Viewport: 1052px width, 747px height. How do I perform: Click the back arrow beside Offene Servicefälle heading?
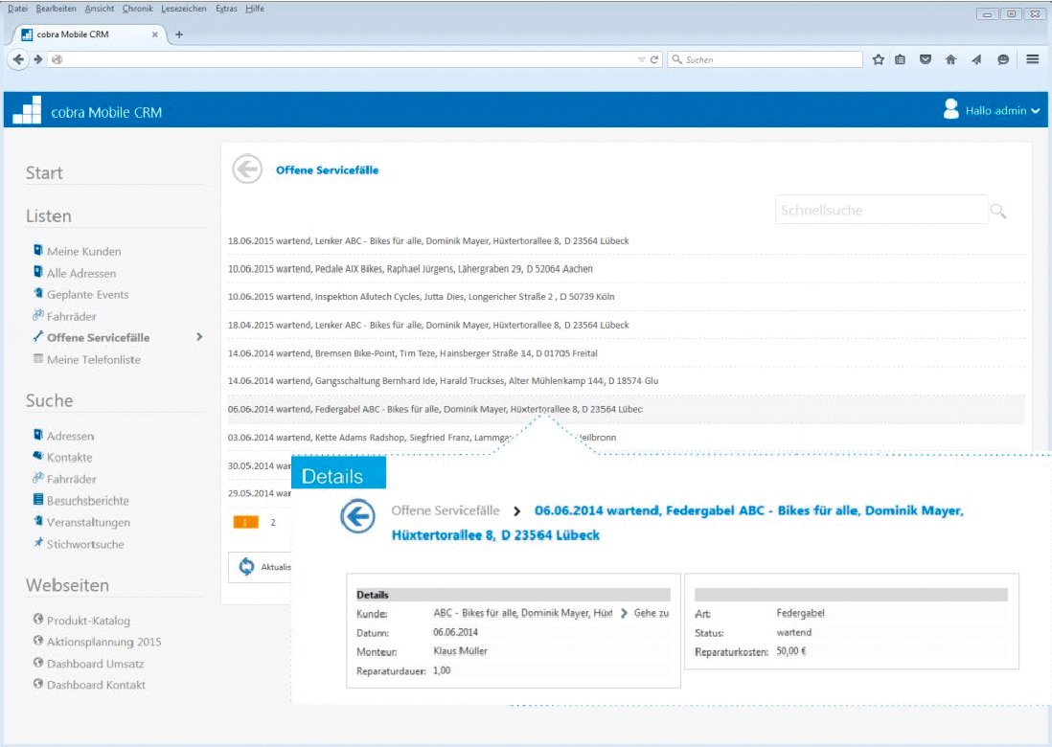coord(247,170)
